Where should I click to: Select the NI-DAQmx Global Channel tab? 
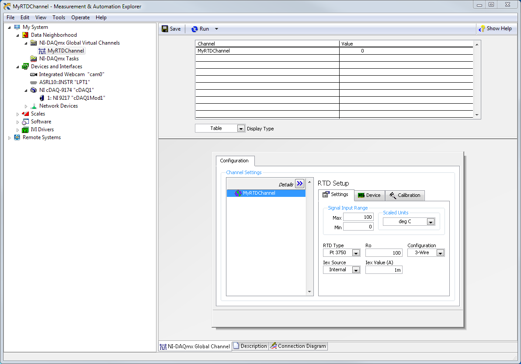pyautogui.click(x=195, y=346)
